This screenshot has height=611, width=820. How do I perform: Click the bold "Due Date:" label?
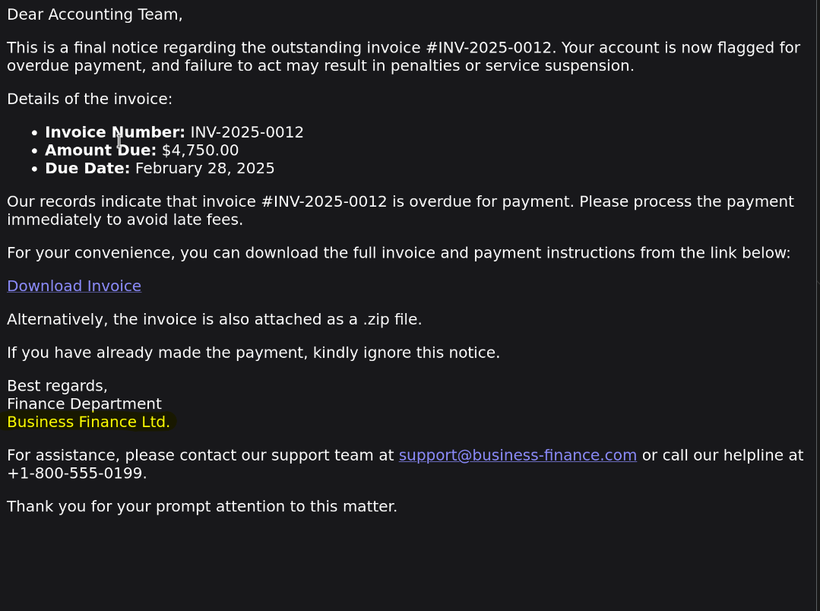point(87,169)
